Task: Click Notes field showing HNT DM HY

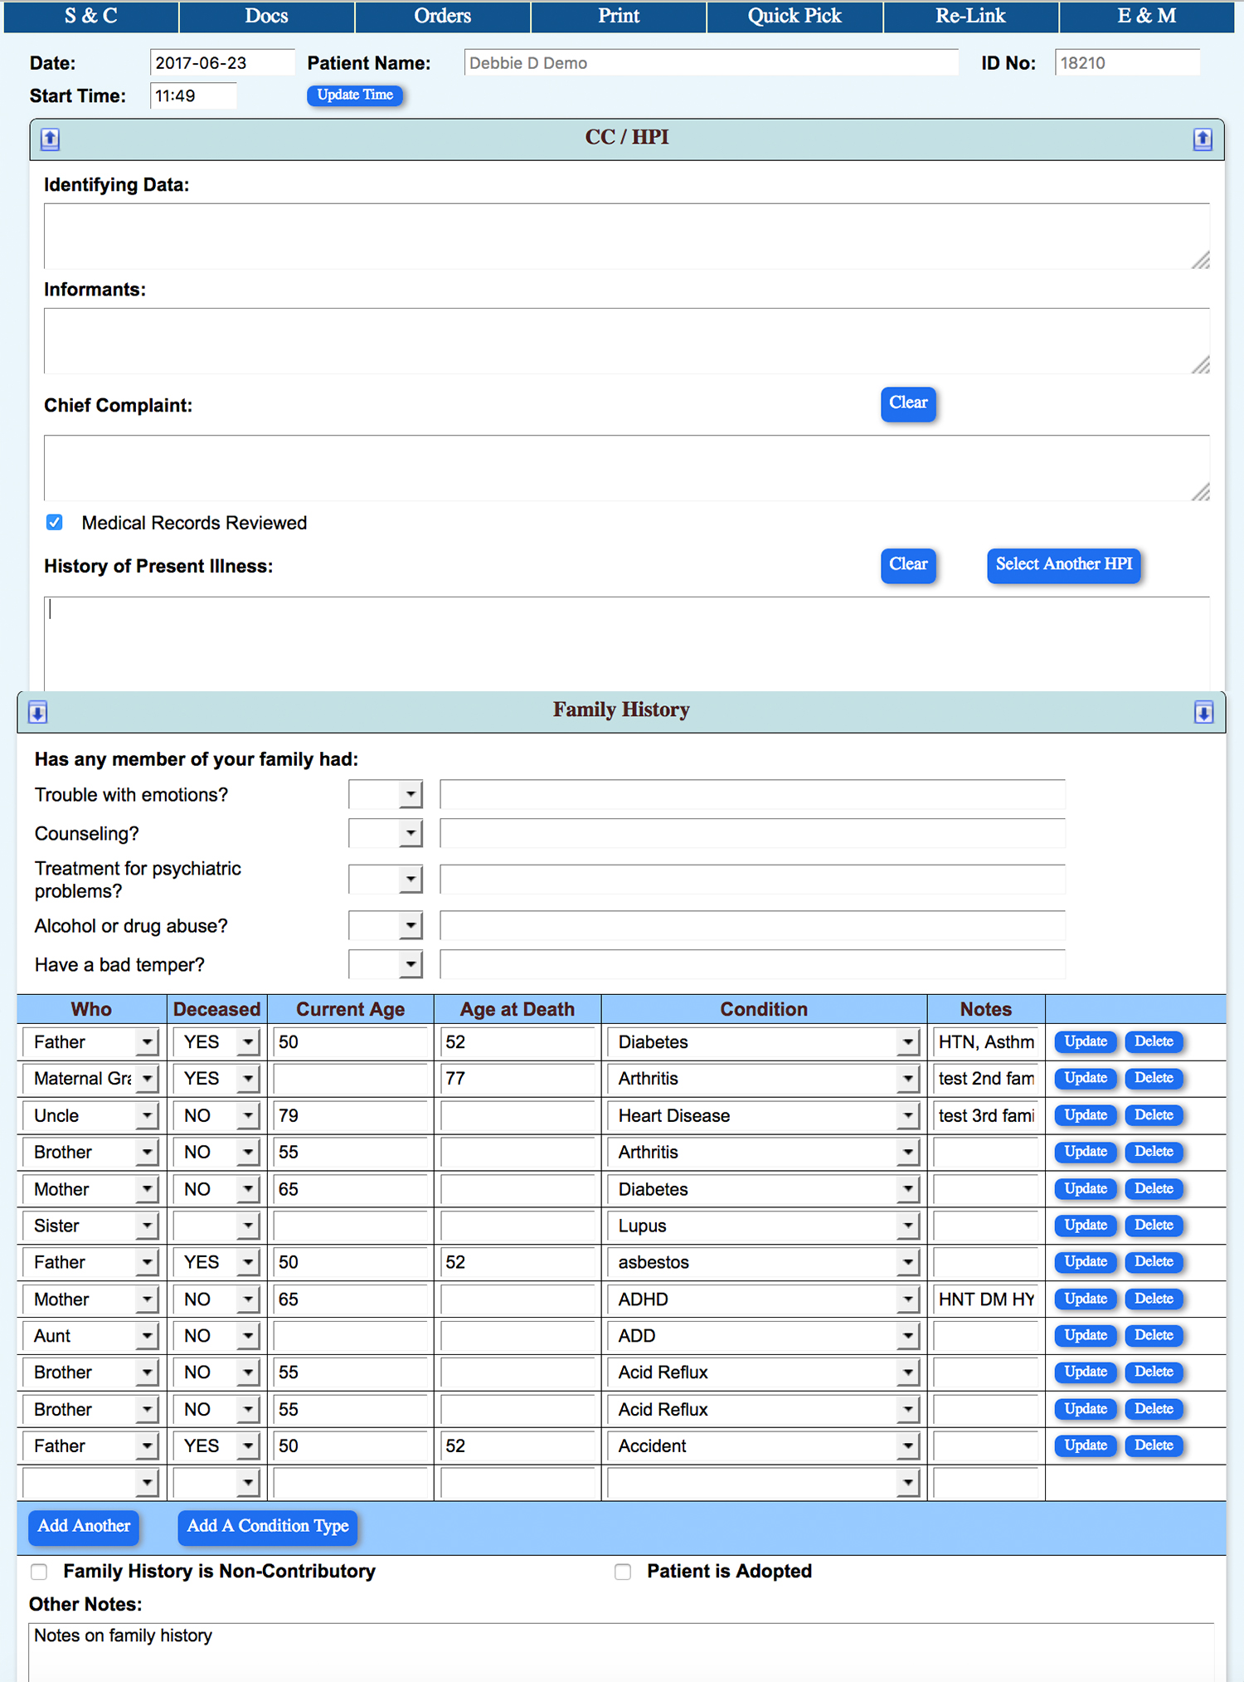Action: click(985, 1299)
